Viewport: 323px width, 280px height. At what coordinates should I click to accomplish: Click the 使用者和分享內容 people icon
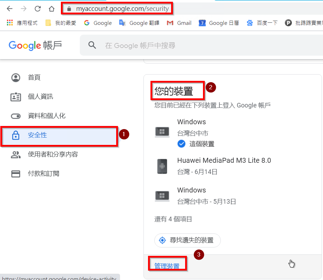point(16,155)
